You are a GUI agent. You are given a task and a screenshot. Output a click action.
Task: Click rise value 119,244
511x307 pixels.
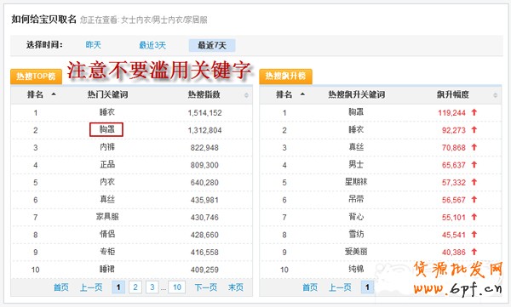point(451,113)
